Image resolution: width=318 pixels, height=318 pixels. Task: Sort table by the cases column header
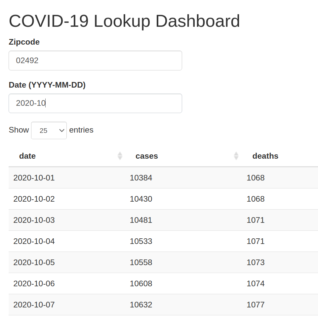tap(147, 156)
